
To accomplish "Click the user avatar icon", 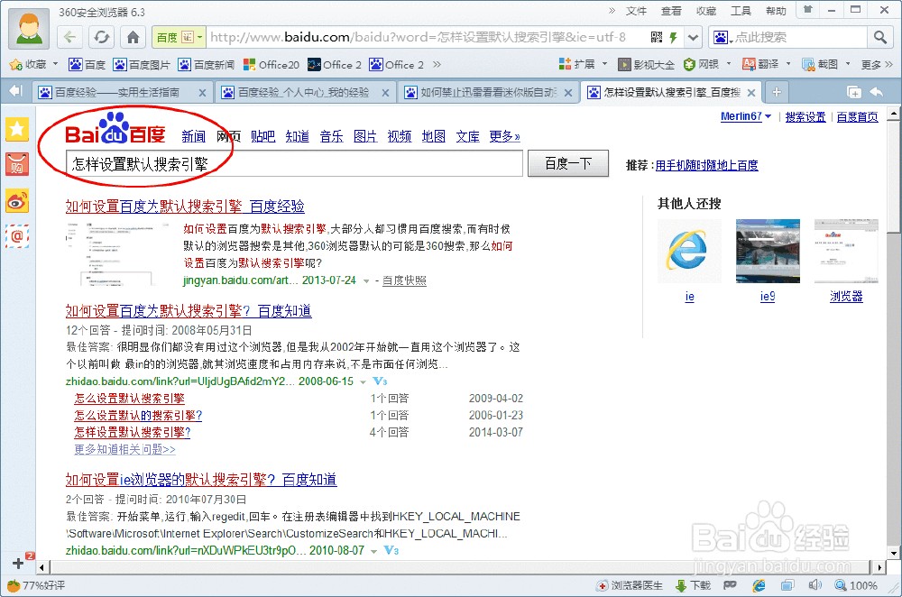I will (x=29, y=28).
